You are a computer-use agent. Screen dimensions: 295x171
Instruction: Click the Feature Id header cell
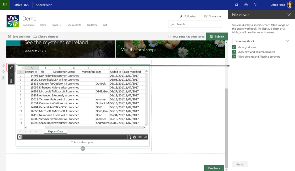coord(32,72)
